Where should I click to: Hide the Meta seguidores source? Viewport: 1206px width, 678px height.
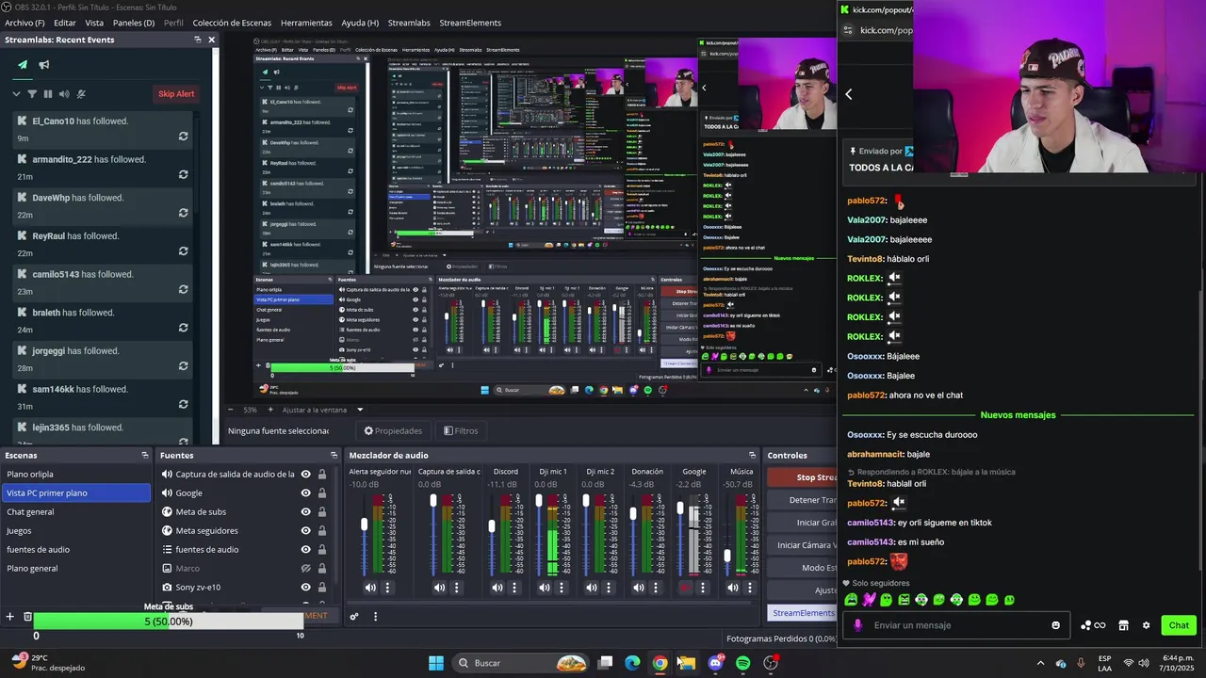[x=305, y=530]
